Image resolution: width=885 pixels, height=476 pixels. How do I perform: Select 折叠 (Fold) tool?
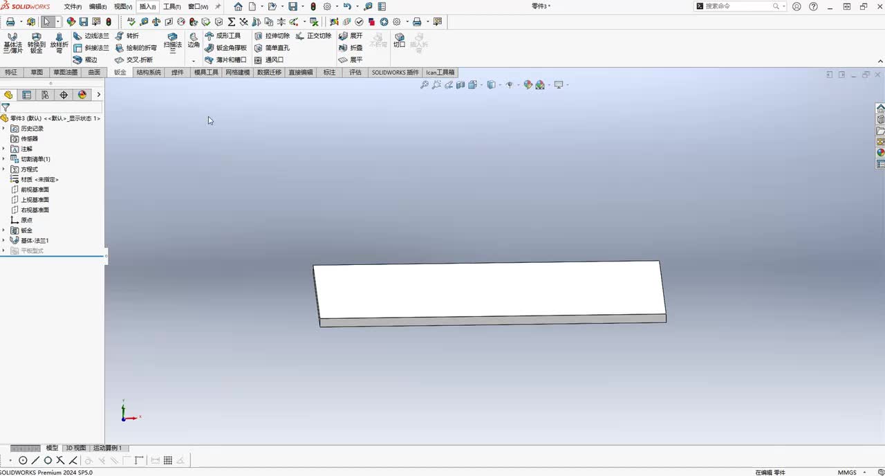[x=351, y=48]
